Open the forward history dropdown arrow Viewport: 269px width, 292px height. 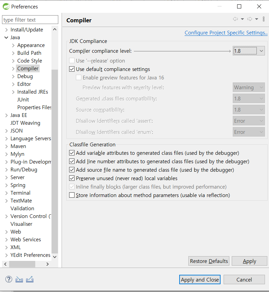(257, 19)
